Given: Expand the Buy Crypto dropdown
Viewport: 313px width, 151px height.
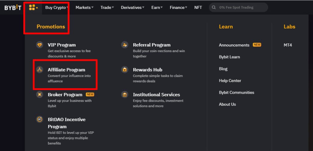Looking at the screenshot, I should (57, 7).
